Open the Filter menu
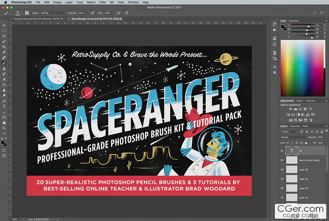329x221 pixels. tap(102, 2)
